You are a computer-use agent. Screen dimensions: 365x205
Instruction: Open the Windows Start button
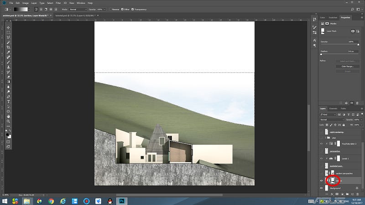click(5, 201)
